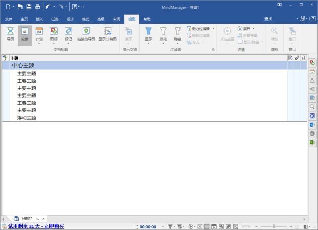The width and height of the screenshot is (318, 230).
Task: Open the Excel panel in right sidebar
Action: [x=312, y=142]
